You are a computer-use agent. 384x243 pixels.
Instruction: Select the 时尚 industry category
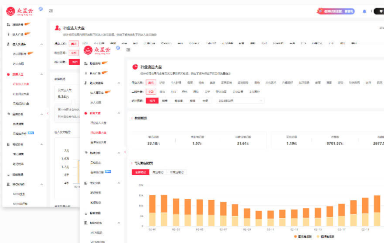click(x=201, y=83)
